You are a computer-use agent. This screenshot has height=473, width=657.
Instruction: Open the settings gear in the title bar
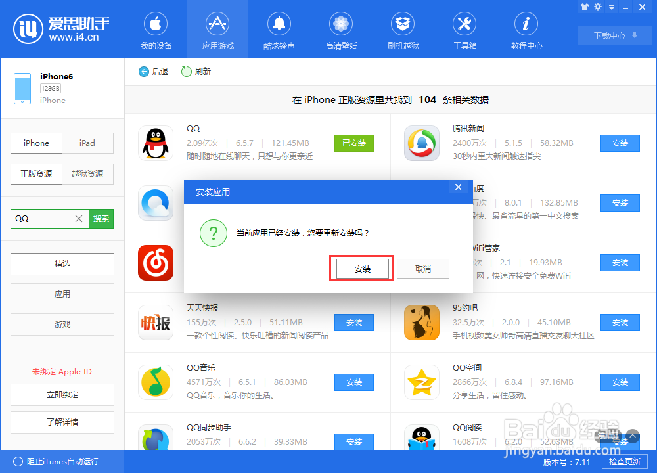(597, 7)
